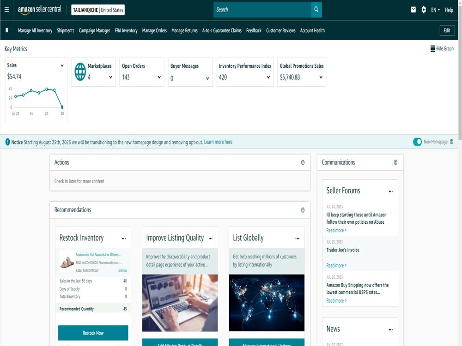
Task: Click the world map global image
Action: click(x=267, y=303)
